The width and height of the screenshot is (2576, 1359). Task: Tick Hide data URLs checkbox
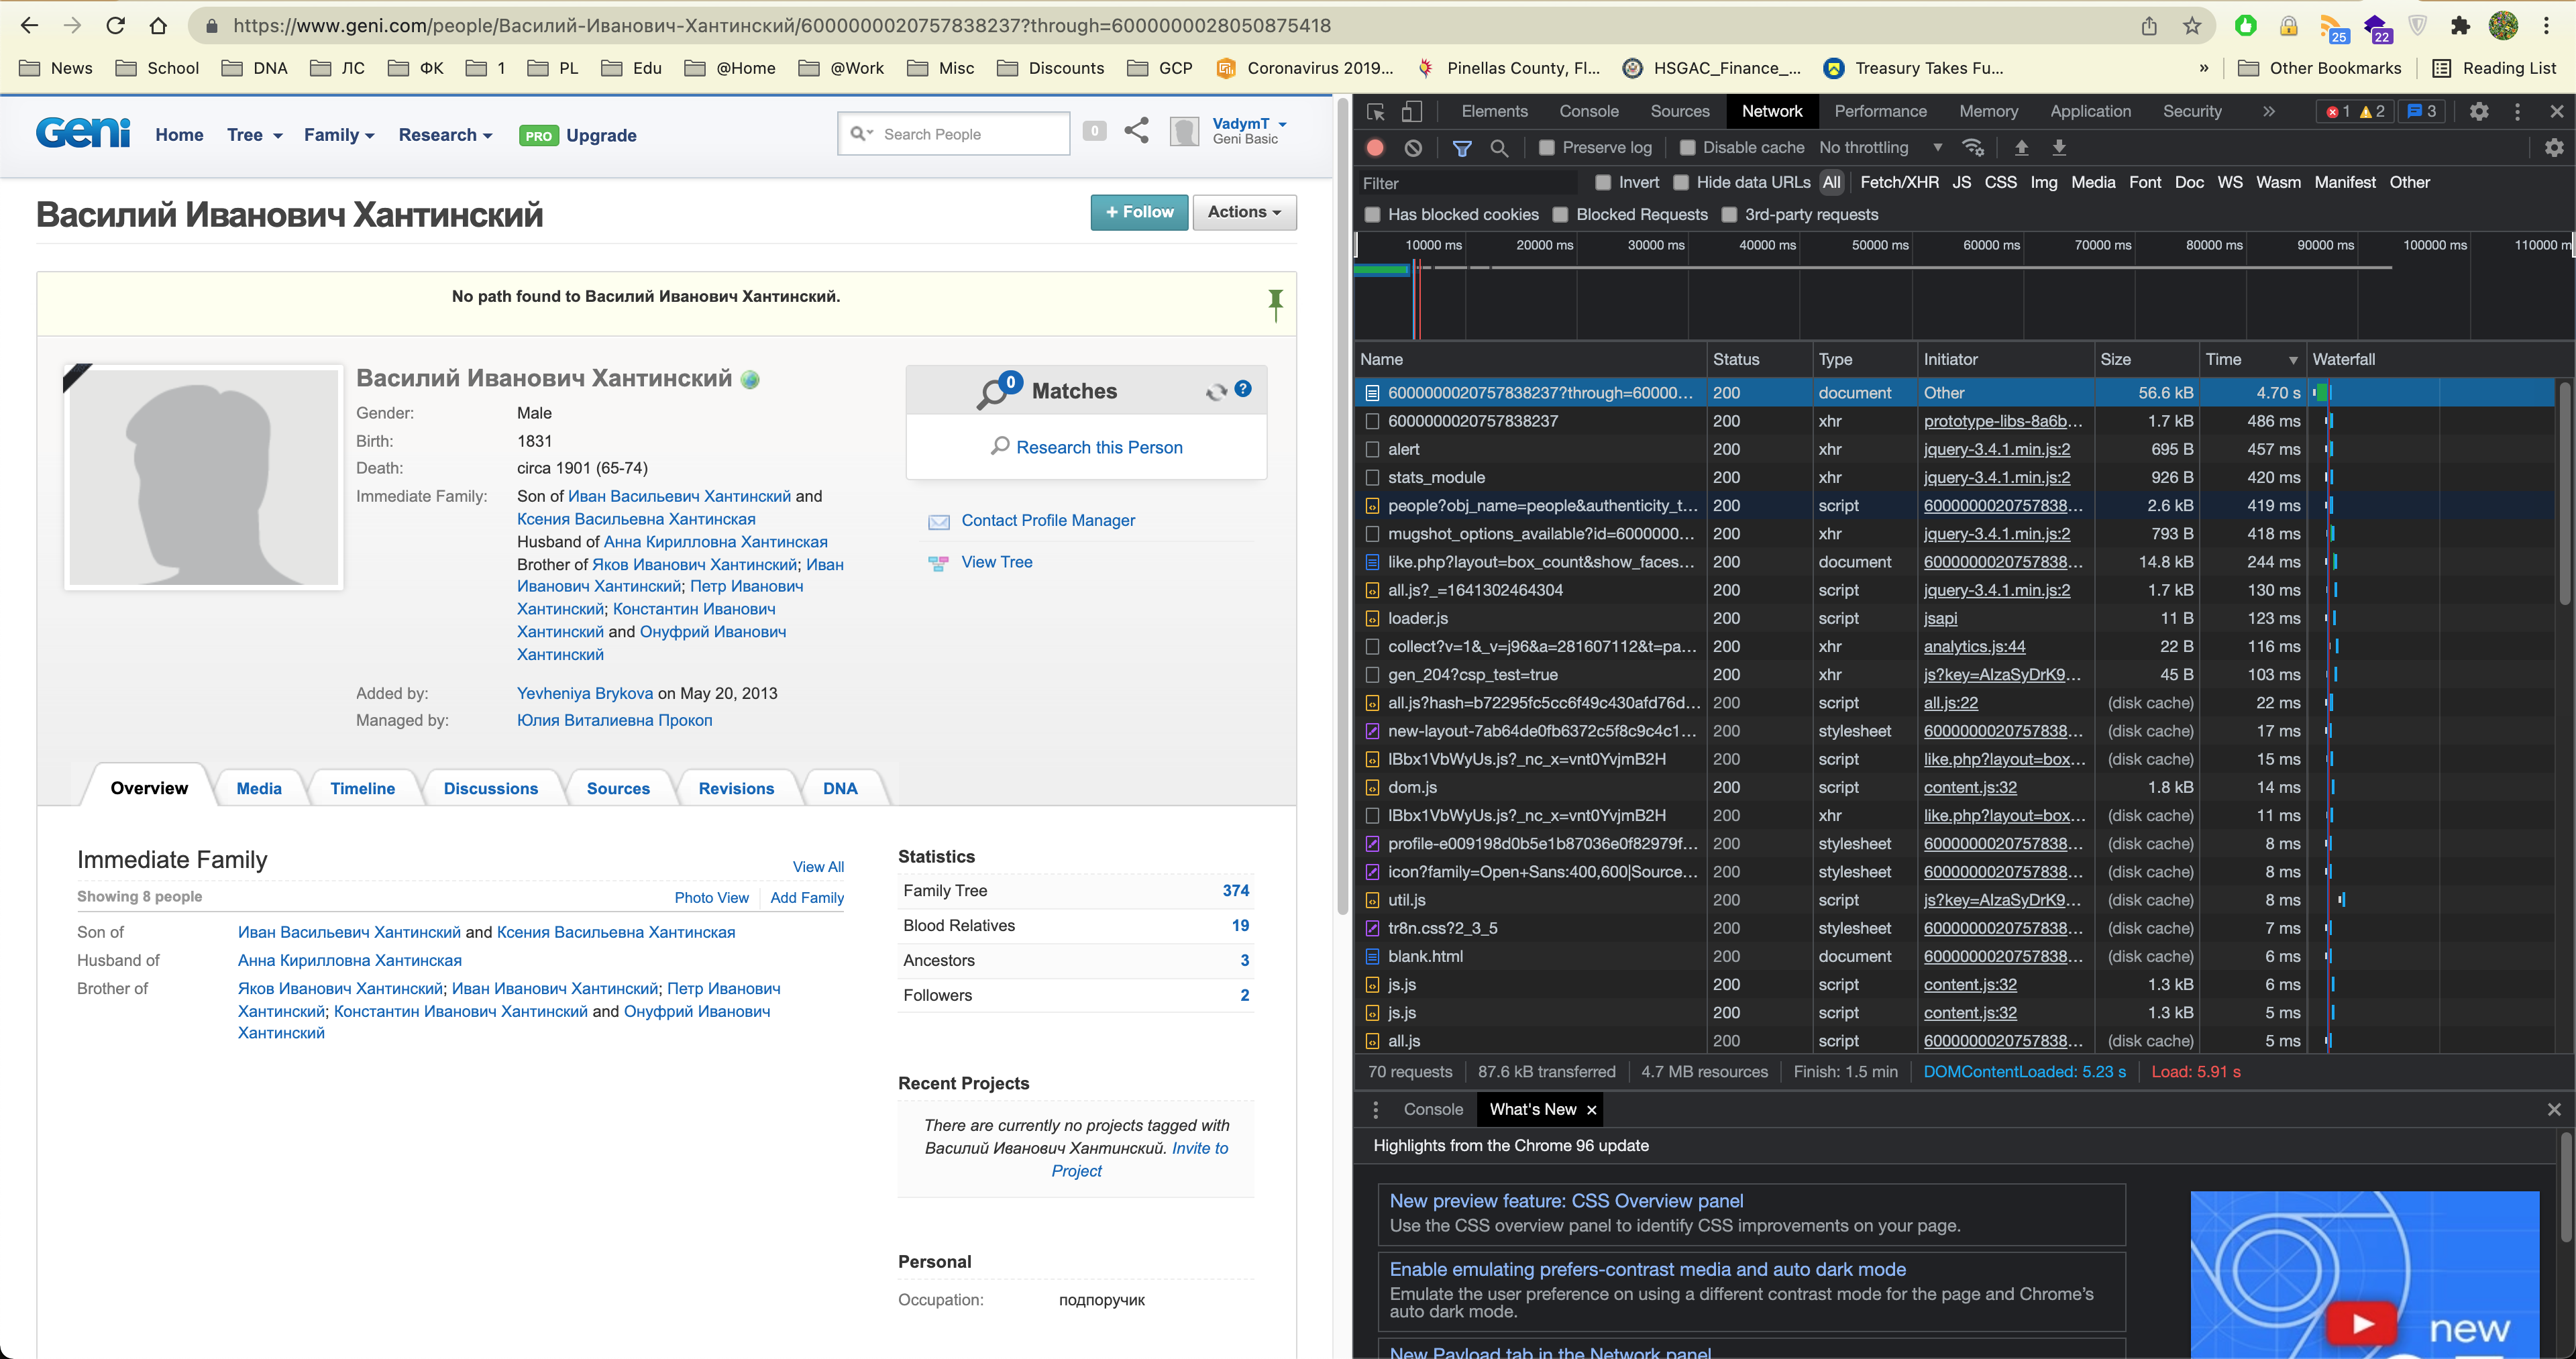1681,182
